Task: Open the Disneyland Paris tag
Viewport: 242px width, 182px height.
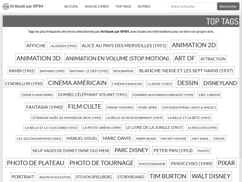Action: click(x=37, y=95)
